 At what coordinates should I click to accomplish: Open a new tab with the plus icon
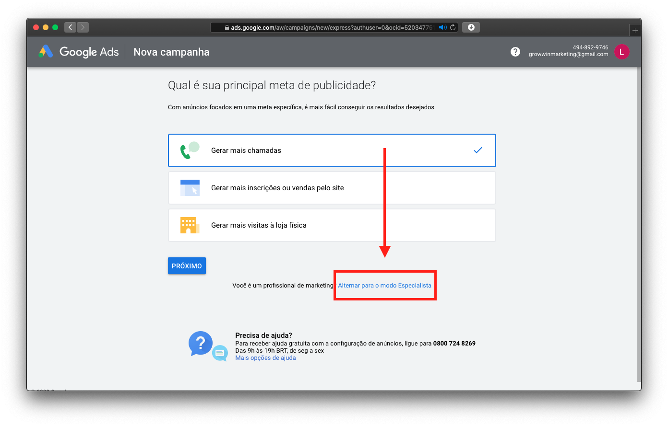pyautogui.click(x=635, y=30)
